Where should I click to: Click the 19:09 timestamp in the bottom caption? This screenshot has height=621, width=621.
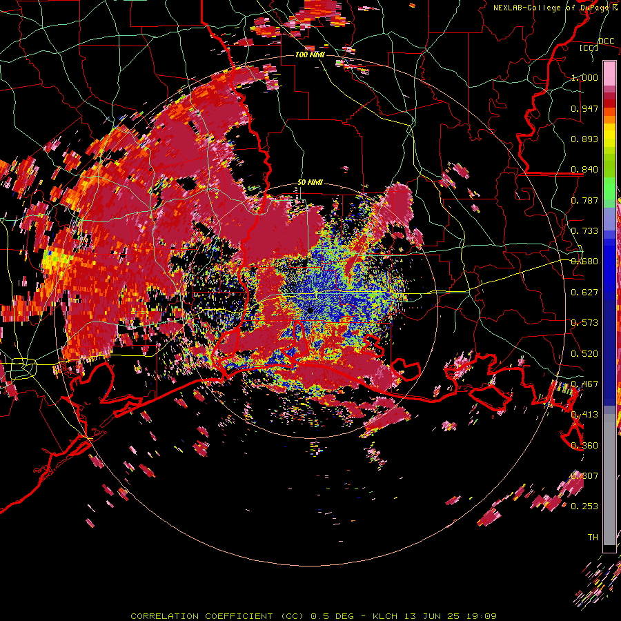[x=481, y=616]
